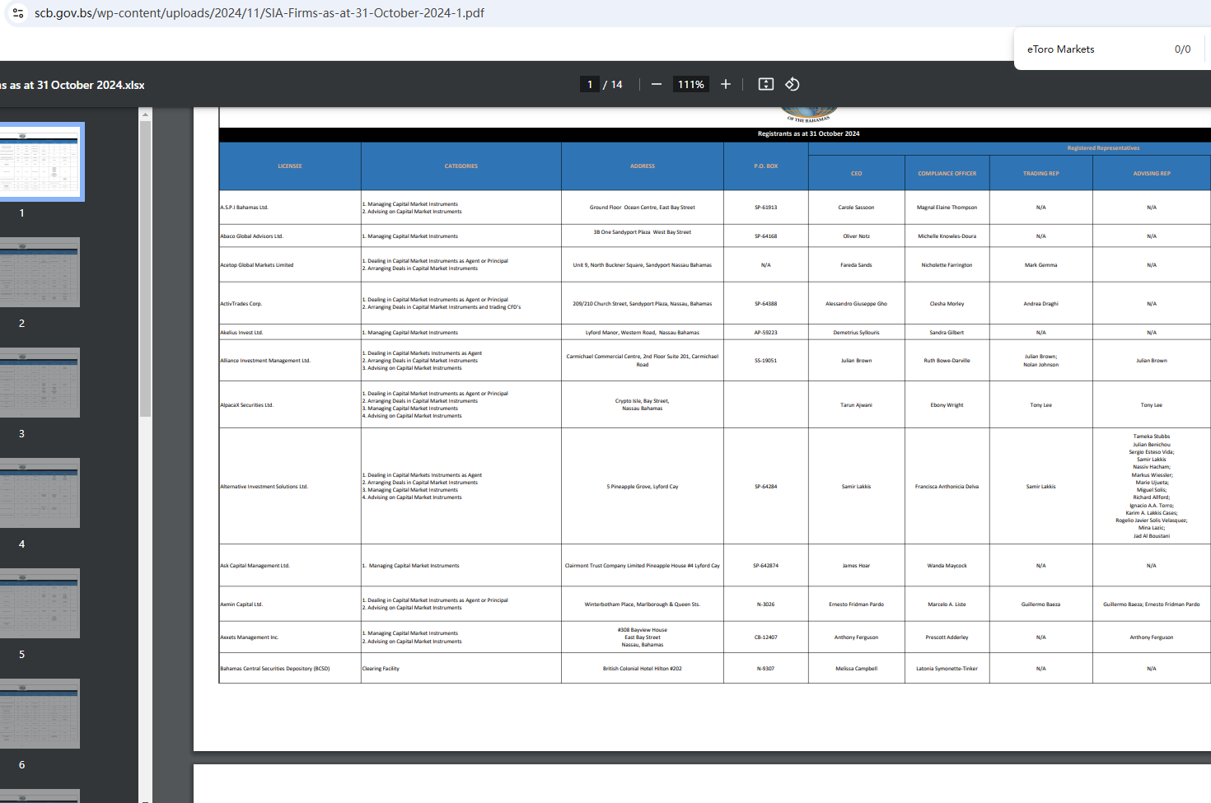Select licensee Axxets Management Inc.
Image resolution: width=1211 pixels, height=803 pixels.
coord(250,637)
